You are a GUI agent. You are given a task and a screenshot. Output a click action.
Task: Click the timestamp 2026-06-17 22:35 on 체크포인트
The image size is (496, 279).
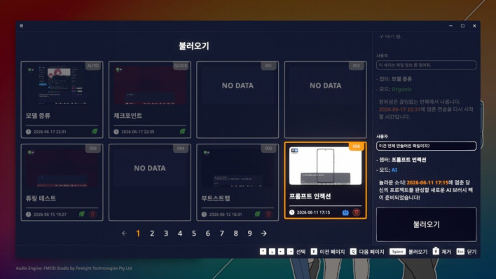point(138,132)
